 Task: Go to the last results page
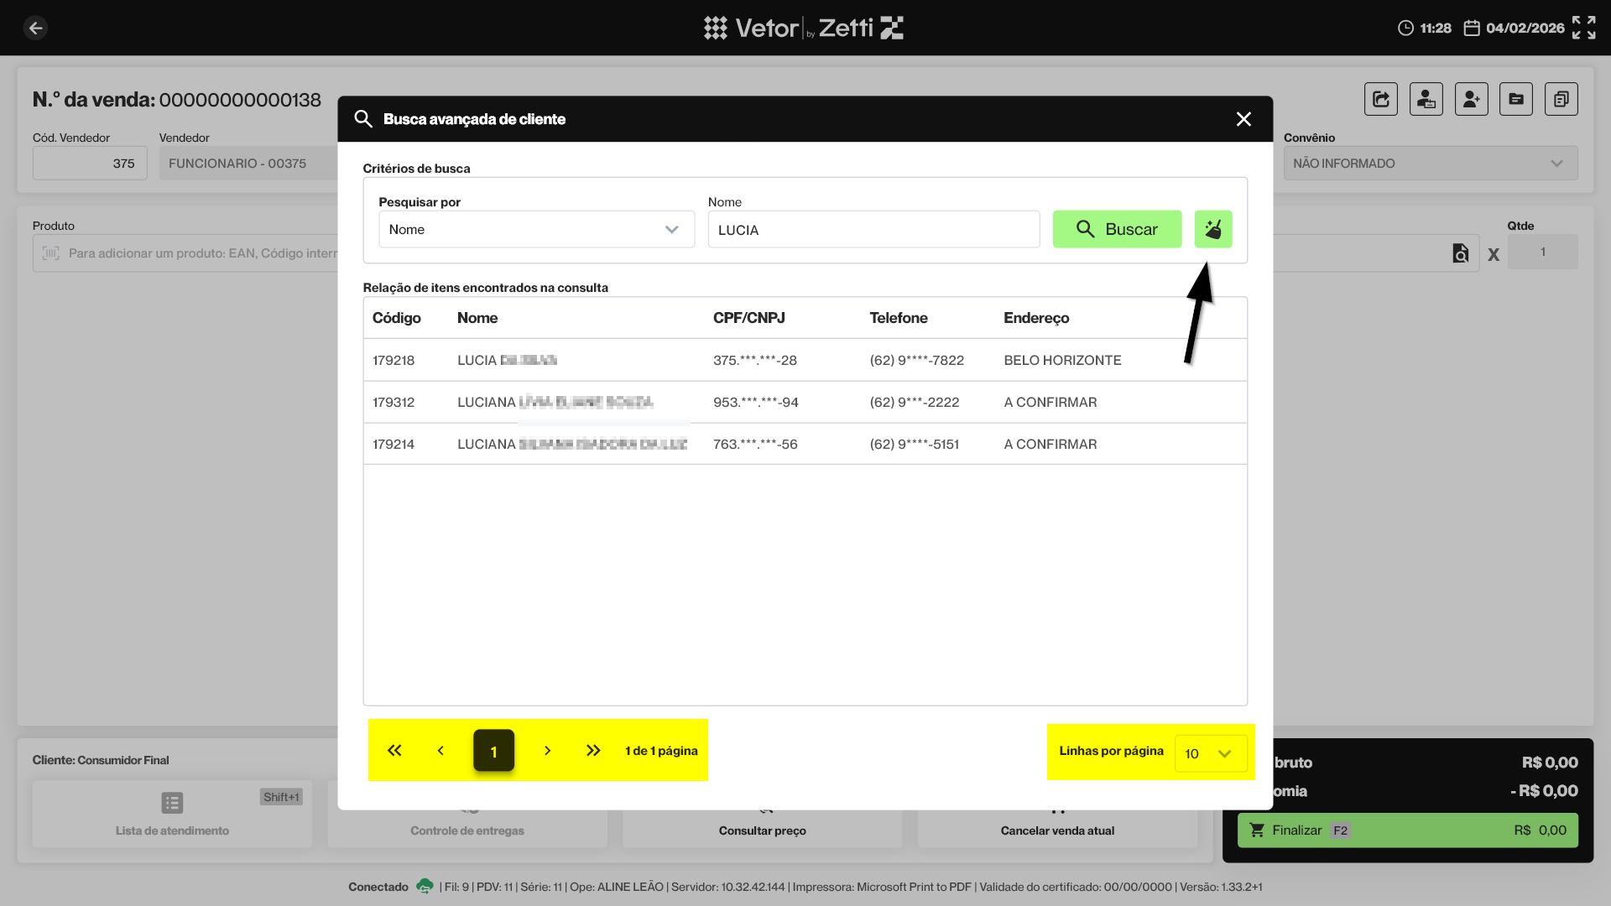click(x=593, y=751)
